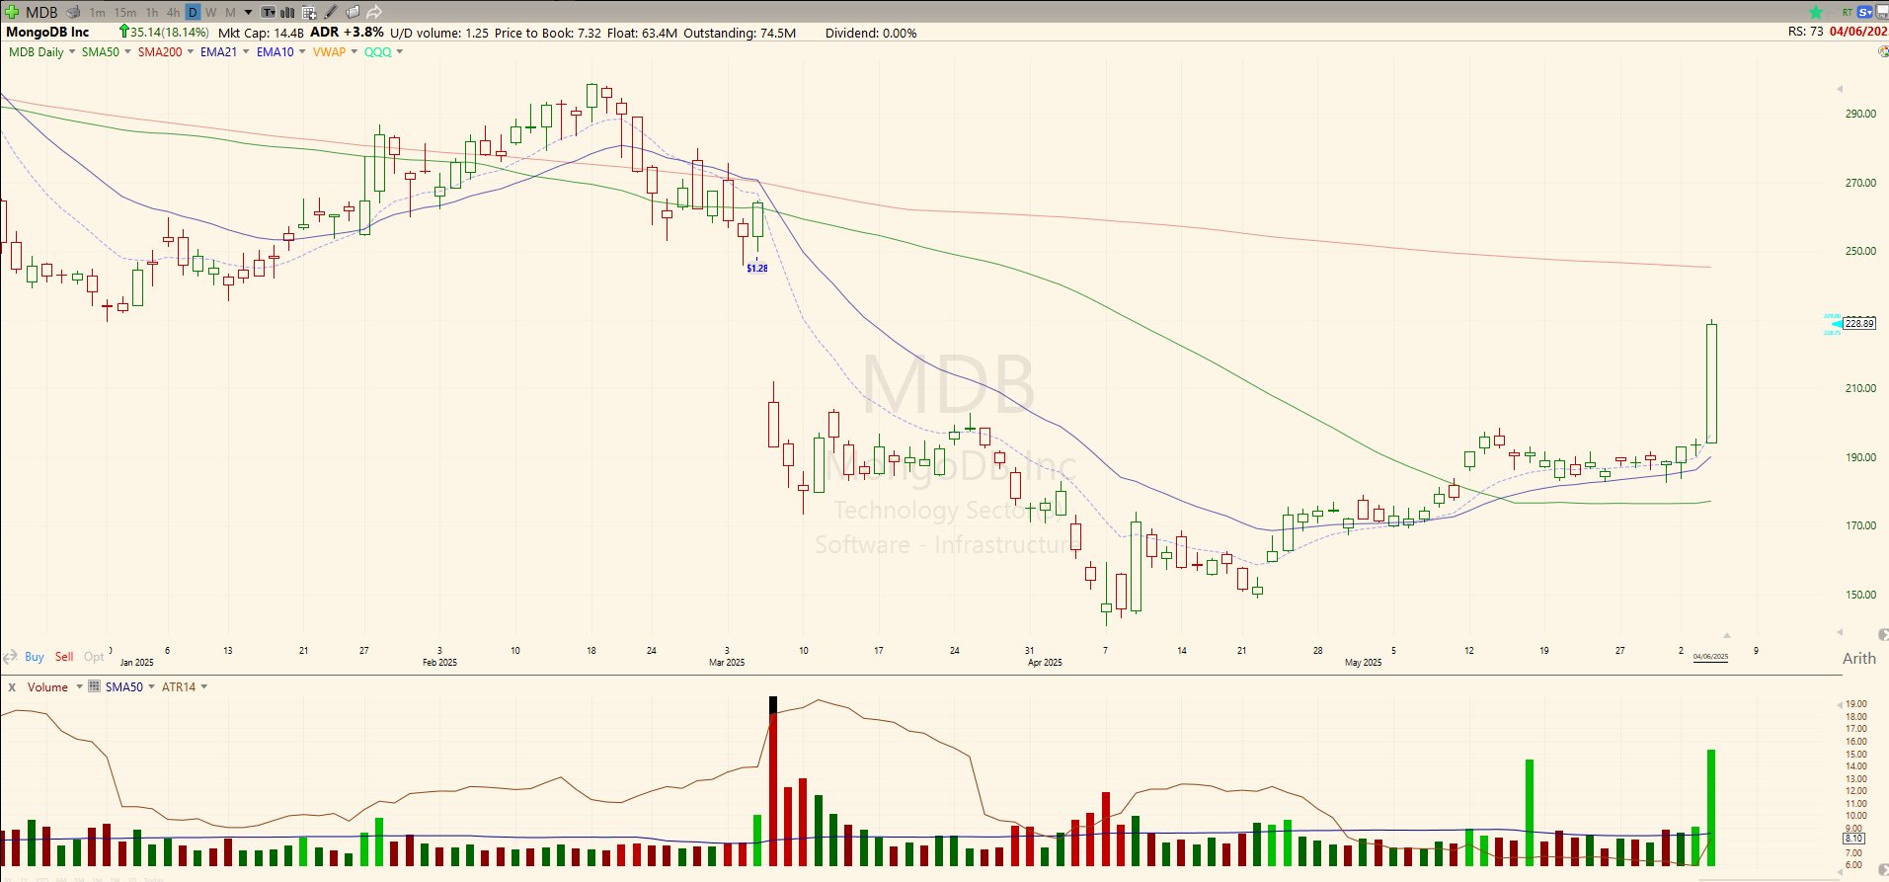
Task: Expand the EMA10 indicator dropdown
Action: tap(302, 52)
